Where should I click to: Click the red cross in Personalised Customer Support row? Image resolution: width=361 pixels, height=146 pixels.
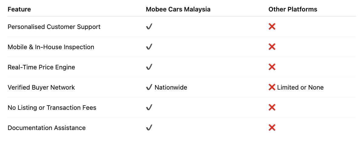coord(272,27)
